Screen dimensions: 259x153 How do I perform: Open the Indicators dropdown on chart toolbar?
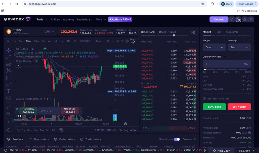(x=86, y=41)
